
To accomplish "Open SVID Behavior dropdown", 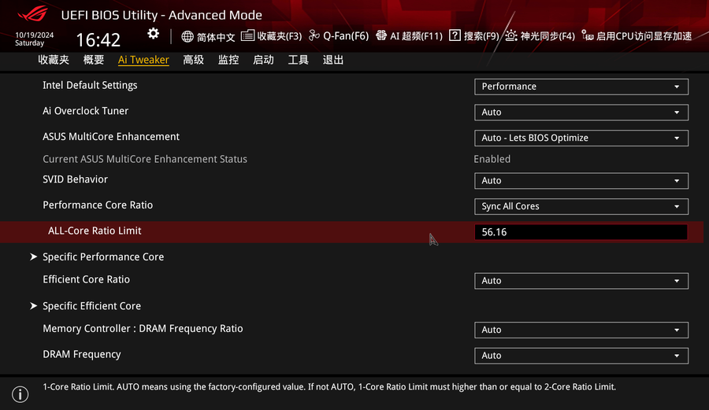I will [x=581, y=181].
